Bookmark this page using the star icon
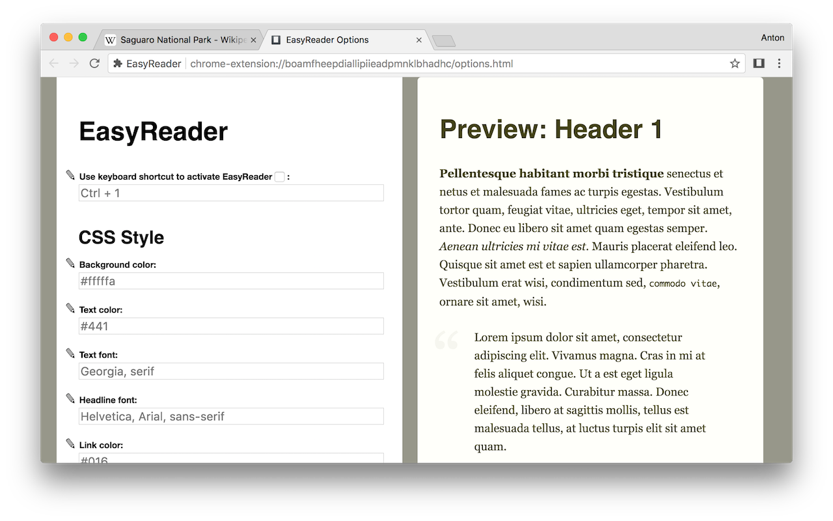Screen dimensions: 833x521 point(734,63)
